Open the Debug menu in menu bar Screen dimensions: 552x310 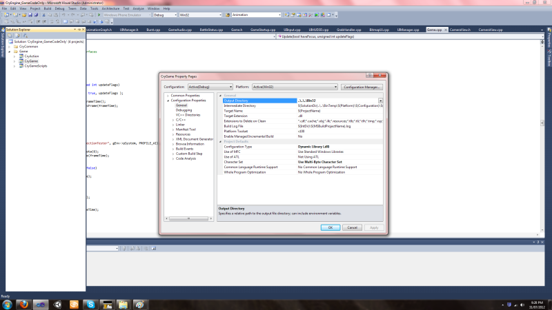59,8
